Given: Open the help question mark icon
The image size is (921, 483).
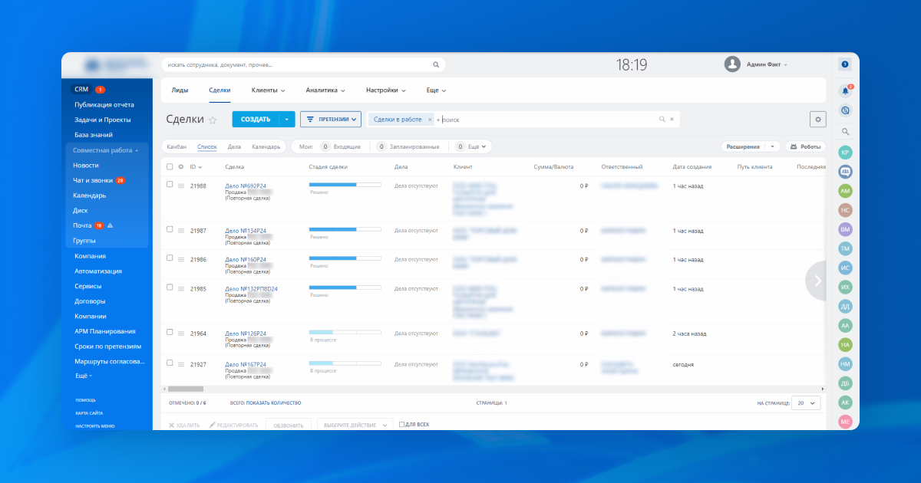Looking at the screenshot, I should pyautogui.click(x=845, y=65).
